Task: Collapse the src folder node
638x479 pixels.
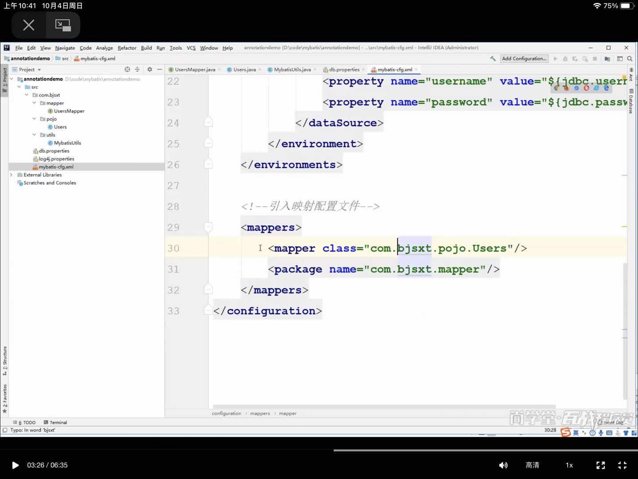Action: point(19,87)
